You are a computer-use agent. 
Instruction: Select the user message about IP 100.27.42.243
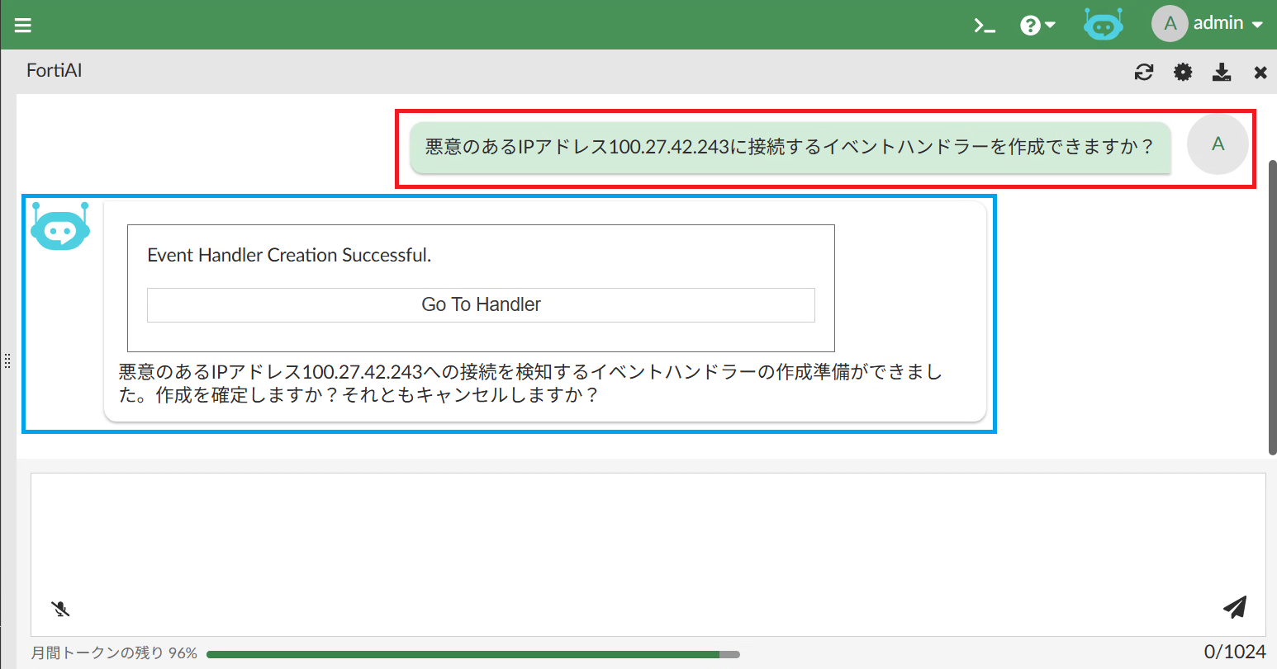(x=790, y=148)
